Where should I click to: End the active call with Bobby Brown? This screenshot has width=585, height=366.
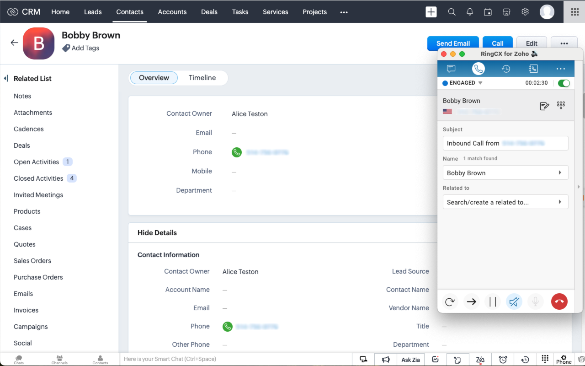559,301
